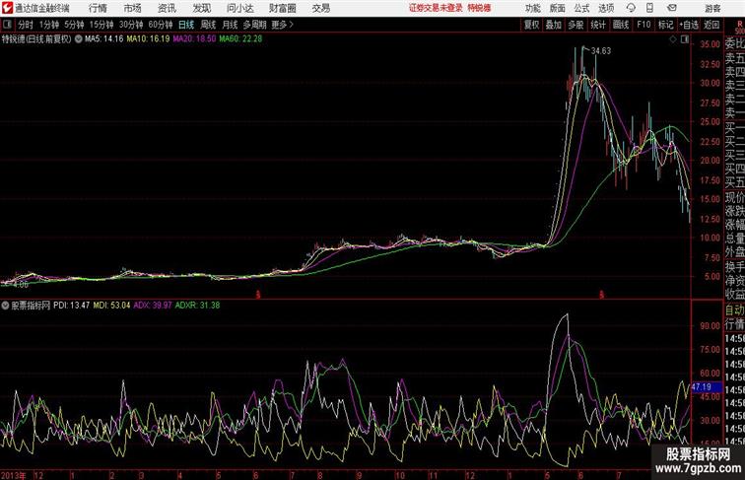Click the 证券交易未登录 status link
The width and height of the screenshot is (745, 480).
436,8
